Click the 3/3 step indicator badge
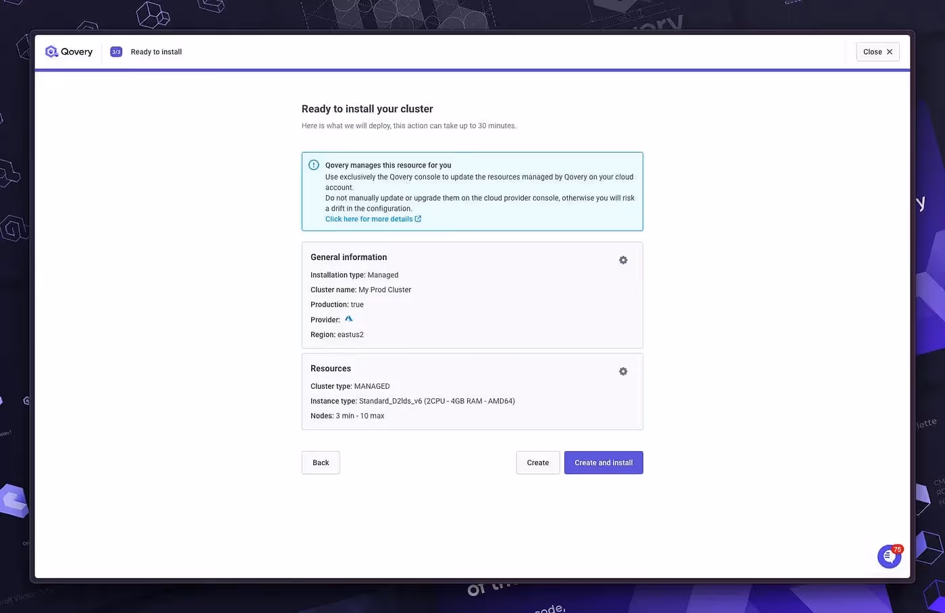This screenshot has width=945, height=613. click(115, 51)
